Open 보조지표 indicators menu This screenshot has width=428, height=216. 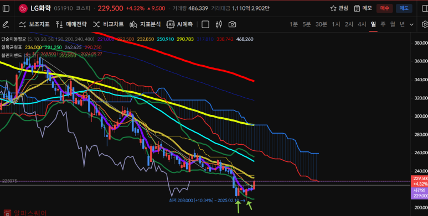(x=34, y=24)
